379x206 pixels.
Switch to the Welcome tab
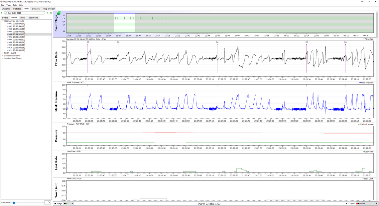coord(6,9)
